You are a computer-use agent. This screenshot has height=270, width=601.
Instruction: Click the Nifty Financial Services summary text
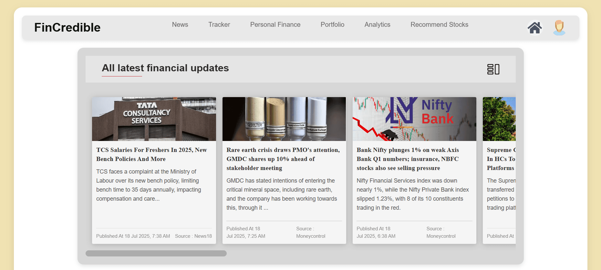[413, 194]
